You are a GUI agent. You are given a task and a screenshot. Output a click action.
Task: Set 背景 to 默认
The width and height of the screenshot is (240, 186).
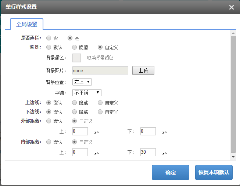[49, 47]
